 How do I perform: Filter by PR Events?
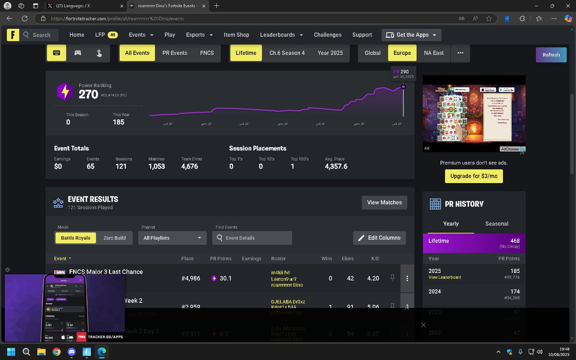pyautogui.click(x=175, y=53)
